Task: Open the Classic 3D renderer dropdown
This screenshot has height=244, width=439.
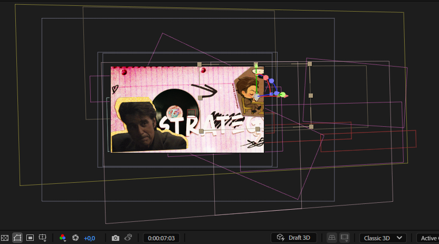Action: pos(383,238)
